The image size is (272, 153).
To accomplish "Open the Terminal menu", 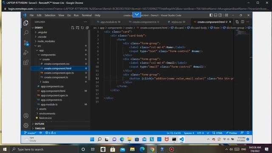I will click(x=87, y=15).
